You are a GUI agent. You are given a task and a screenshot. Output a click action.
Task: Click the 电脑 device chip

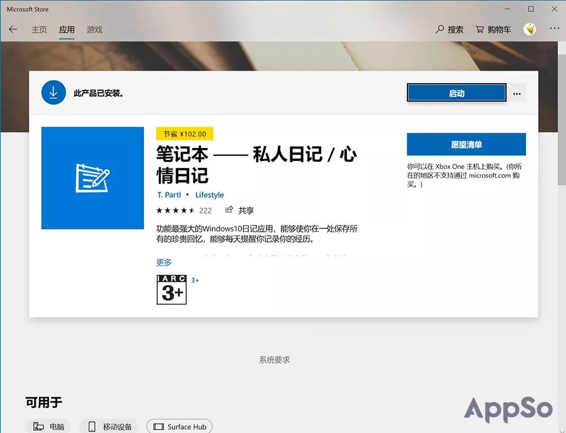point(48,427)
